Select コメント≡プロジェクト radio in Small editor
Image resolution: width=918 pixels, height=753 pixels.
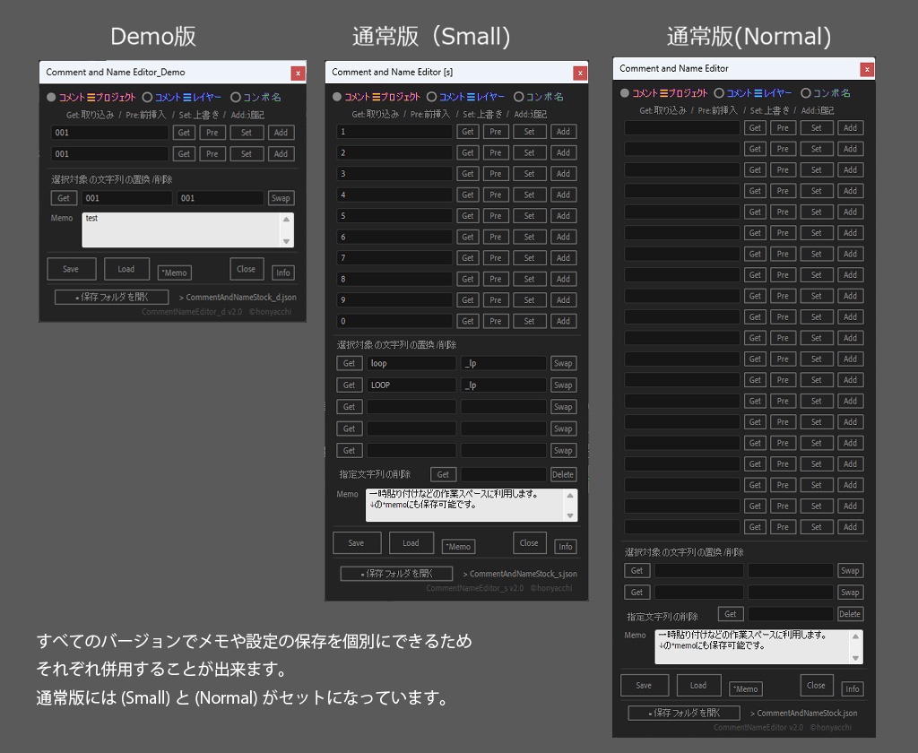pyautogui.click(x=337, y=97)
